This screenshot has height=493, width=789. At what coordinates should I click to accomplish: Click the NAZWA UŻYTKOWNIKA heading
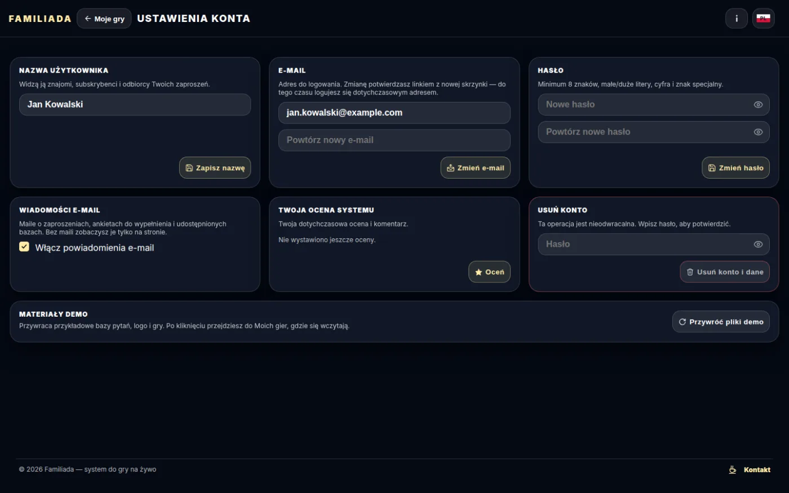tap(64, 70)
